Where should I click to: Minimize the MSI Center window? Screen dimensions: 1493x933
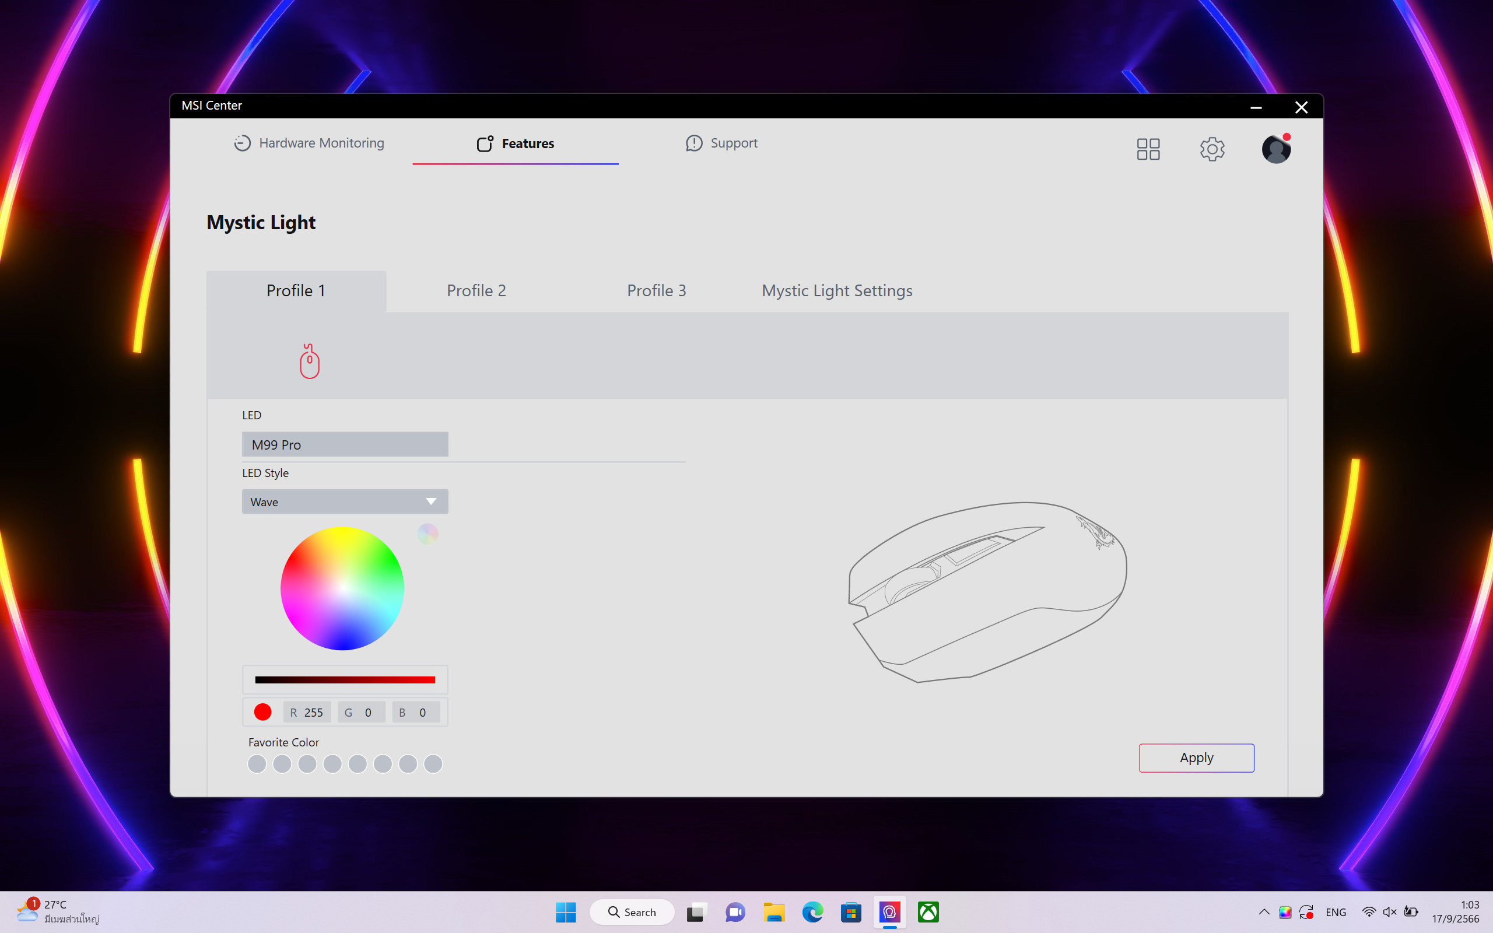pos(1256,107)
